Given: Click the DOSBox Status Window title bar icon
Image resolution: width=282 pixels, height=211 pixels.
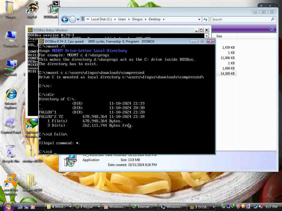Looking at the screenshot, I should [30, 30].
